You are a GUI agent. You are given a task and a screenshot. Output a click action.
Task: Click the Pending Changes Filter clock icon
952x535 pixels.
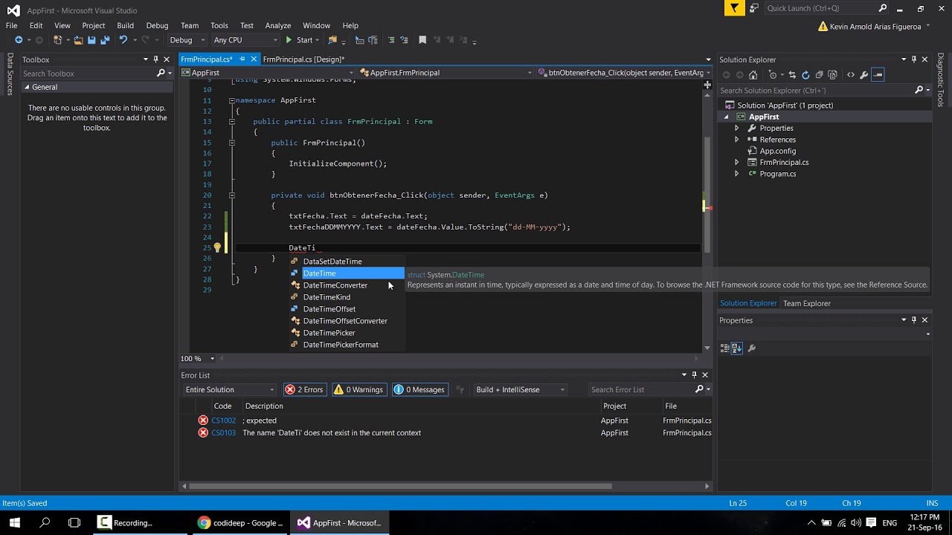pos(773,75)
